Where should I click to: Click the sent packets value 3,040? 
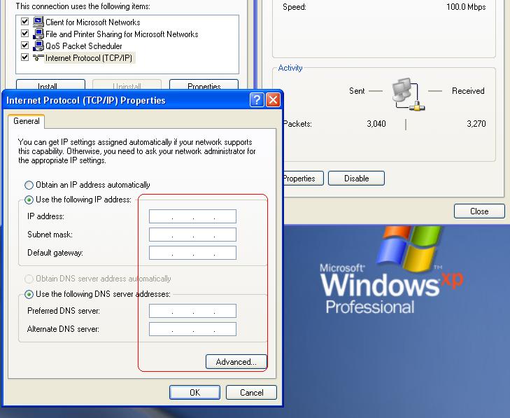click(376, 124)
